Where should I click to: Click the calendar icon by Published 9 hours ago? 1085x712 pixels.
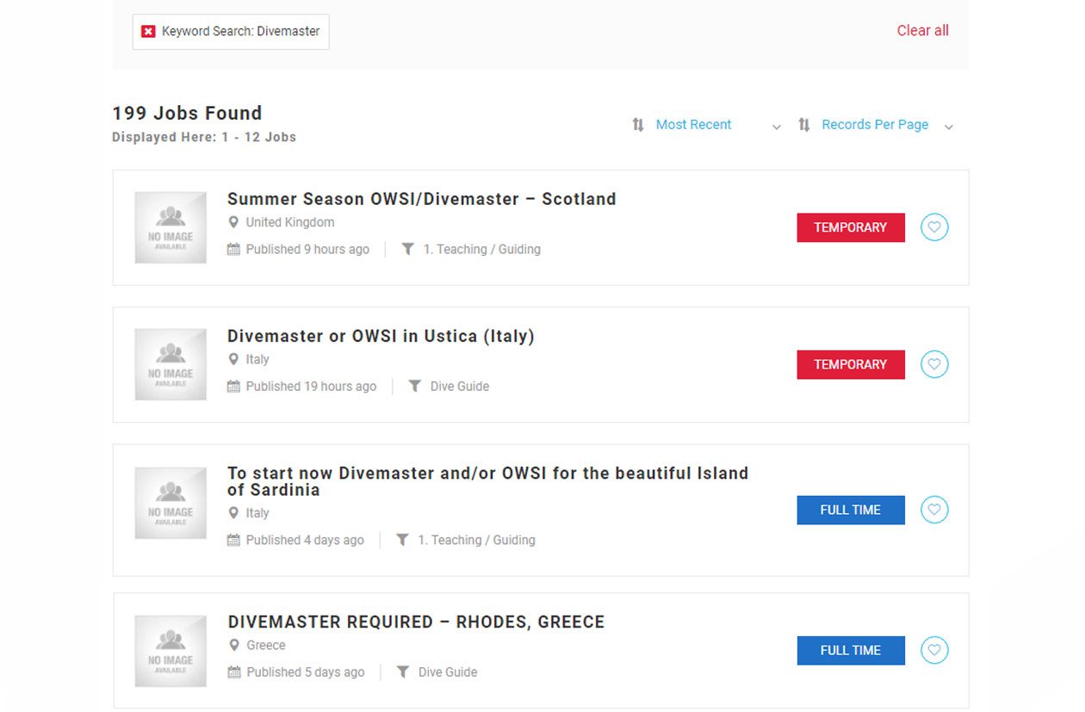click(x=233, y=250)
